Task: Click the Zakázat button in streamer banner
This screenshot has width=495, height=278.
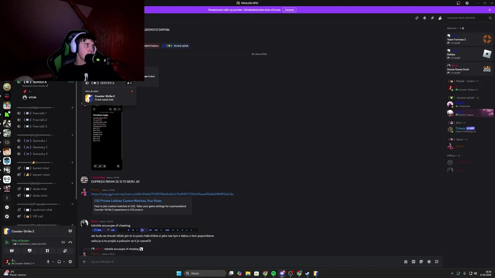Action: pos(289,10)
